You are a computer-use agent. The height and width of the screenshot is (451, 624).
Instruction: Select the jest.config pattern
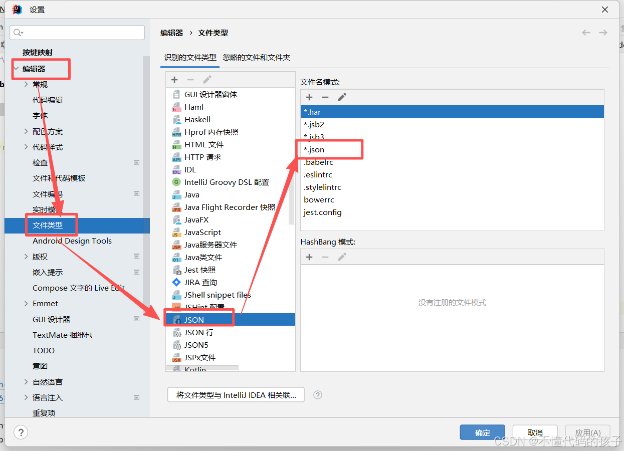[452, 212]
